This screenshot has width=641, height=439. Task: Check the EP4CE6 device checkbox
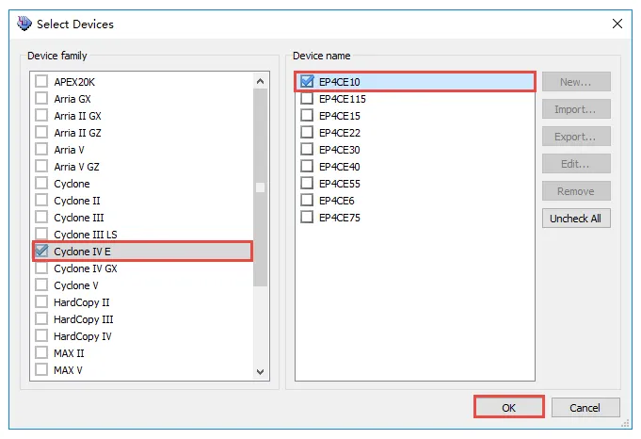(x=307, y=200)
